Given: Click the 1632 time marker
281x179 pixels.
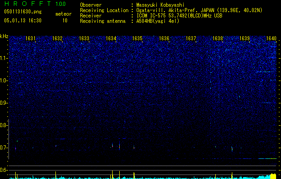Looking at the screenshot, I should pos(57,38).
